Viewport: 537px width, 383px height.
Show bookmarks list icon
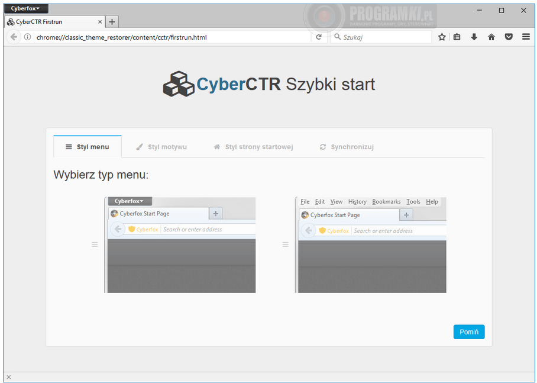tap(457, 37)
